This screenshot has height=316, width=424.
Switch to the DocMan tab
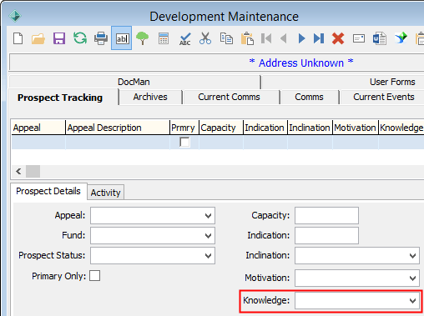[134, 82]
